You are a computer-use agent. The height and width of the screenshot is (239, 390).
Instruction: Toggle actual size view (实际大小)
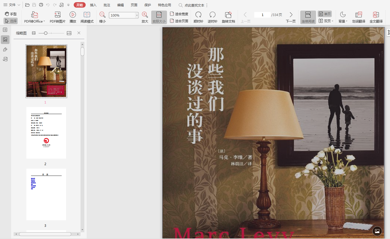(159, 17)
